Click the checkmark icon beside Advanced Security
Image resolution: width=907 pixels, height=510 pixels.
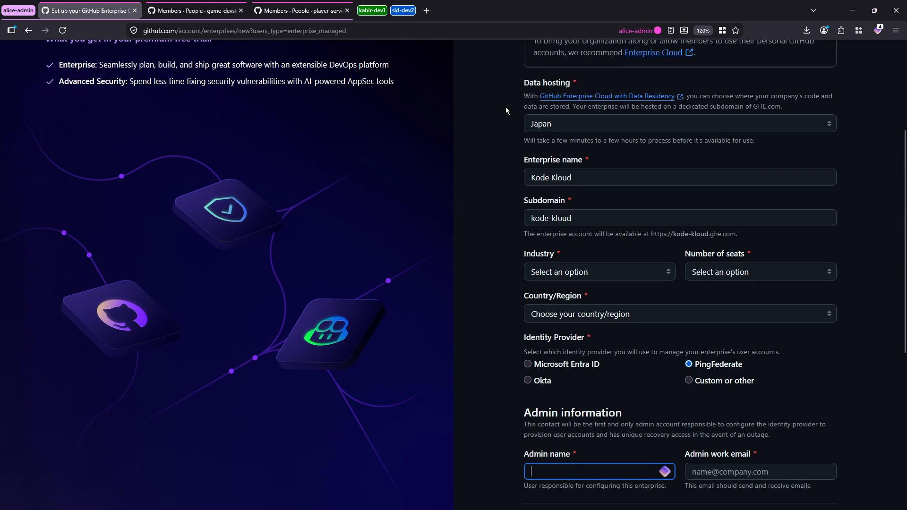click(50, 82)
